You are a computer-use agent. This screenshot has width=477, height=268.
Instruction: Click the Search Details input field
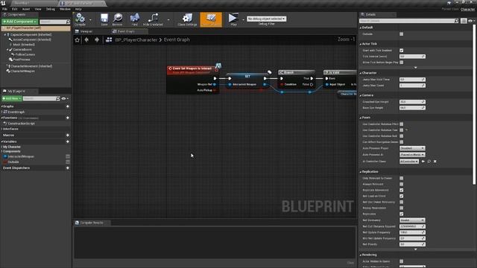coord(407,21)
